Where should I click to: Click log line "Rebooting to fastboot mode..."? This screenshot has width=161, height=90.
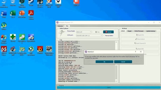coord(69,81)
